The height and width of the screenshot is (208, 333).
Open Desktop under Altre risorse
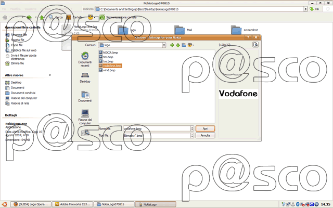click(x=14, y=82)
